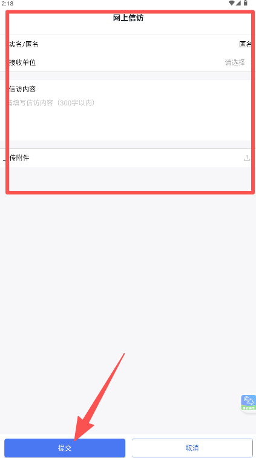Change the 匿名 anonymity selection
The width and height of the screenshot is (256, 458).
coord(246,44)
